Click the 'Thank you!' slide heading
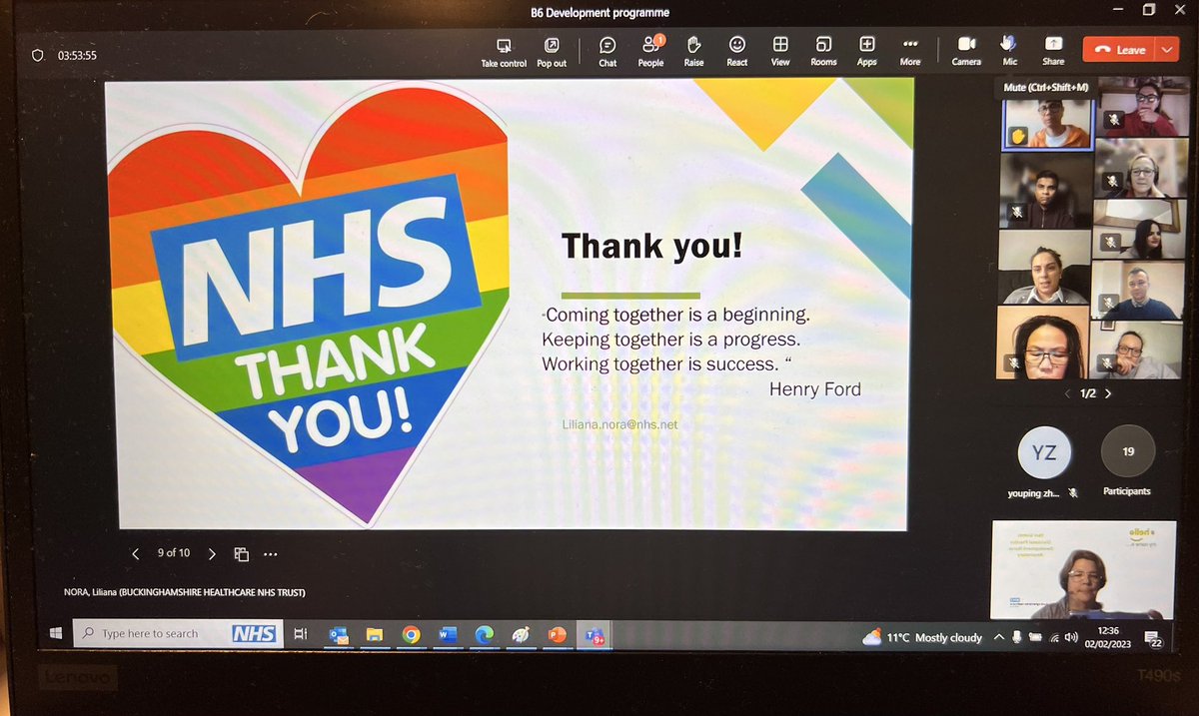Image resolution: width=1199 pixels, height=716 pixels. point(651,246)
